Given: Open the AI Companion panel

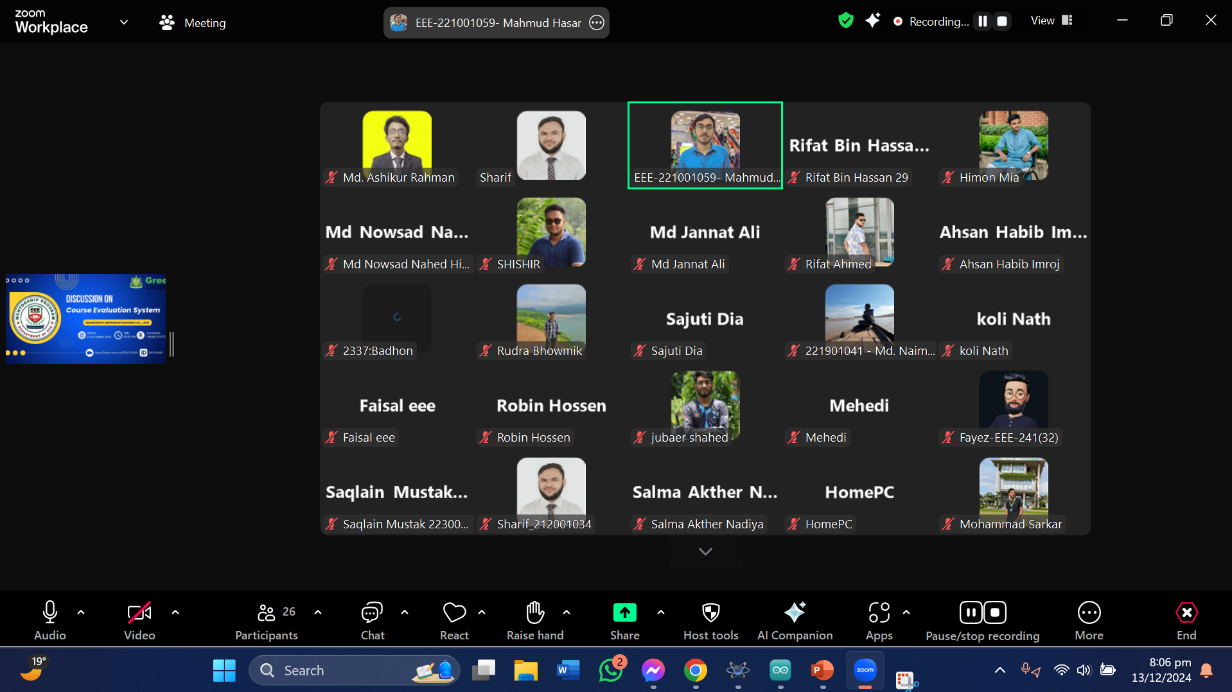Looking at the screenshot, I should tap(795, 620).
